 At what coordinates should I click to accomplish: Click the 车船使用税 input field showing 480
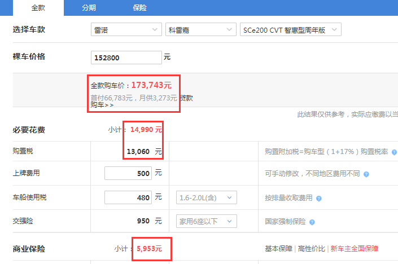click(x=128, y=197)
